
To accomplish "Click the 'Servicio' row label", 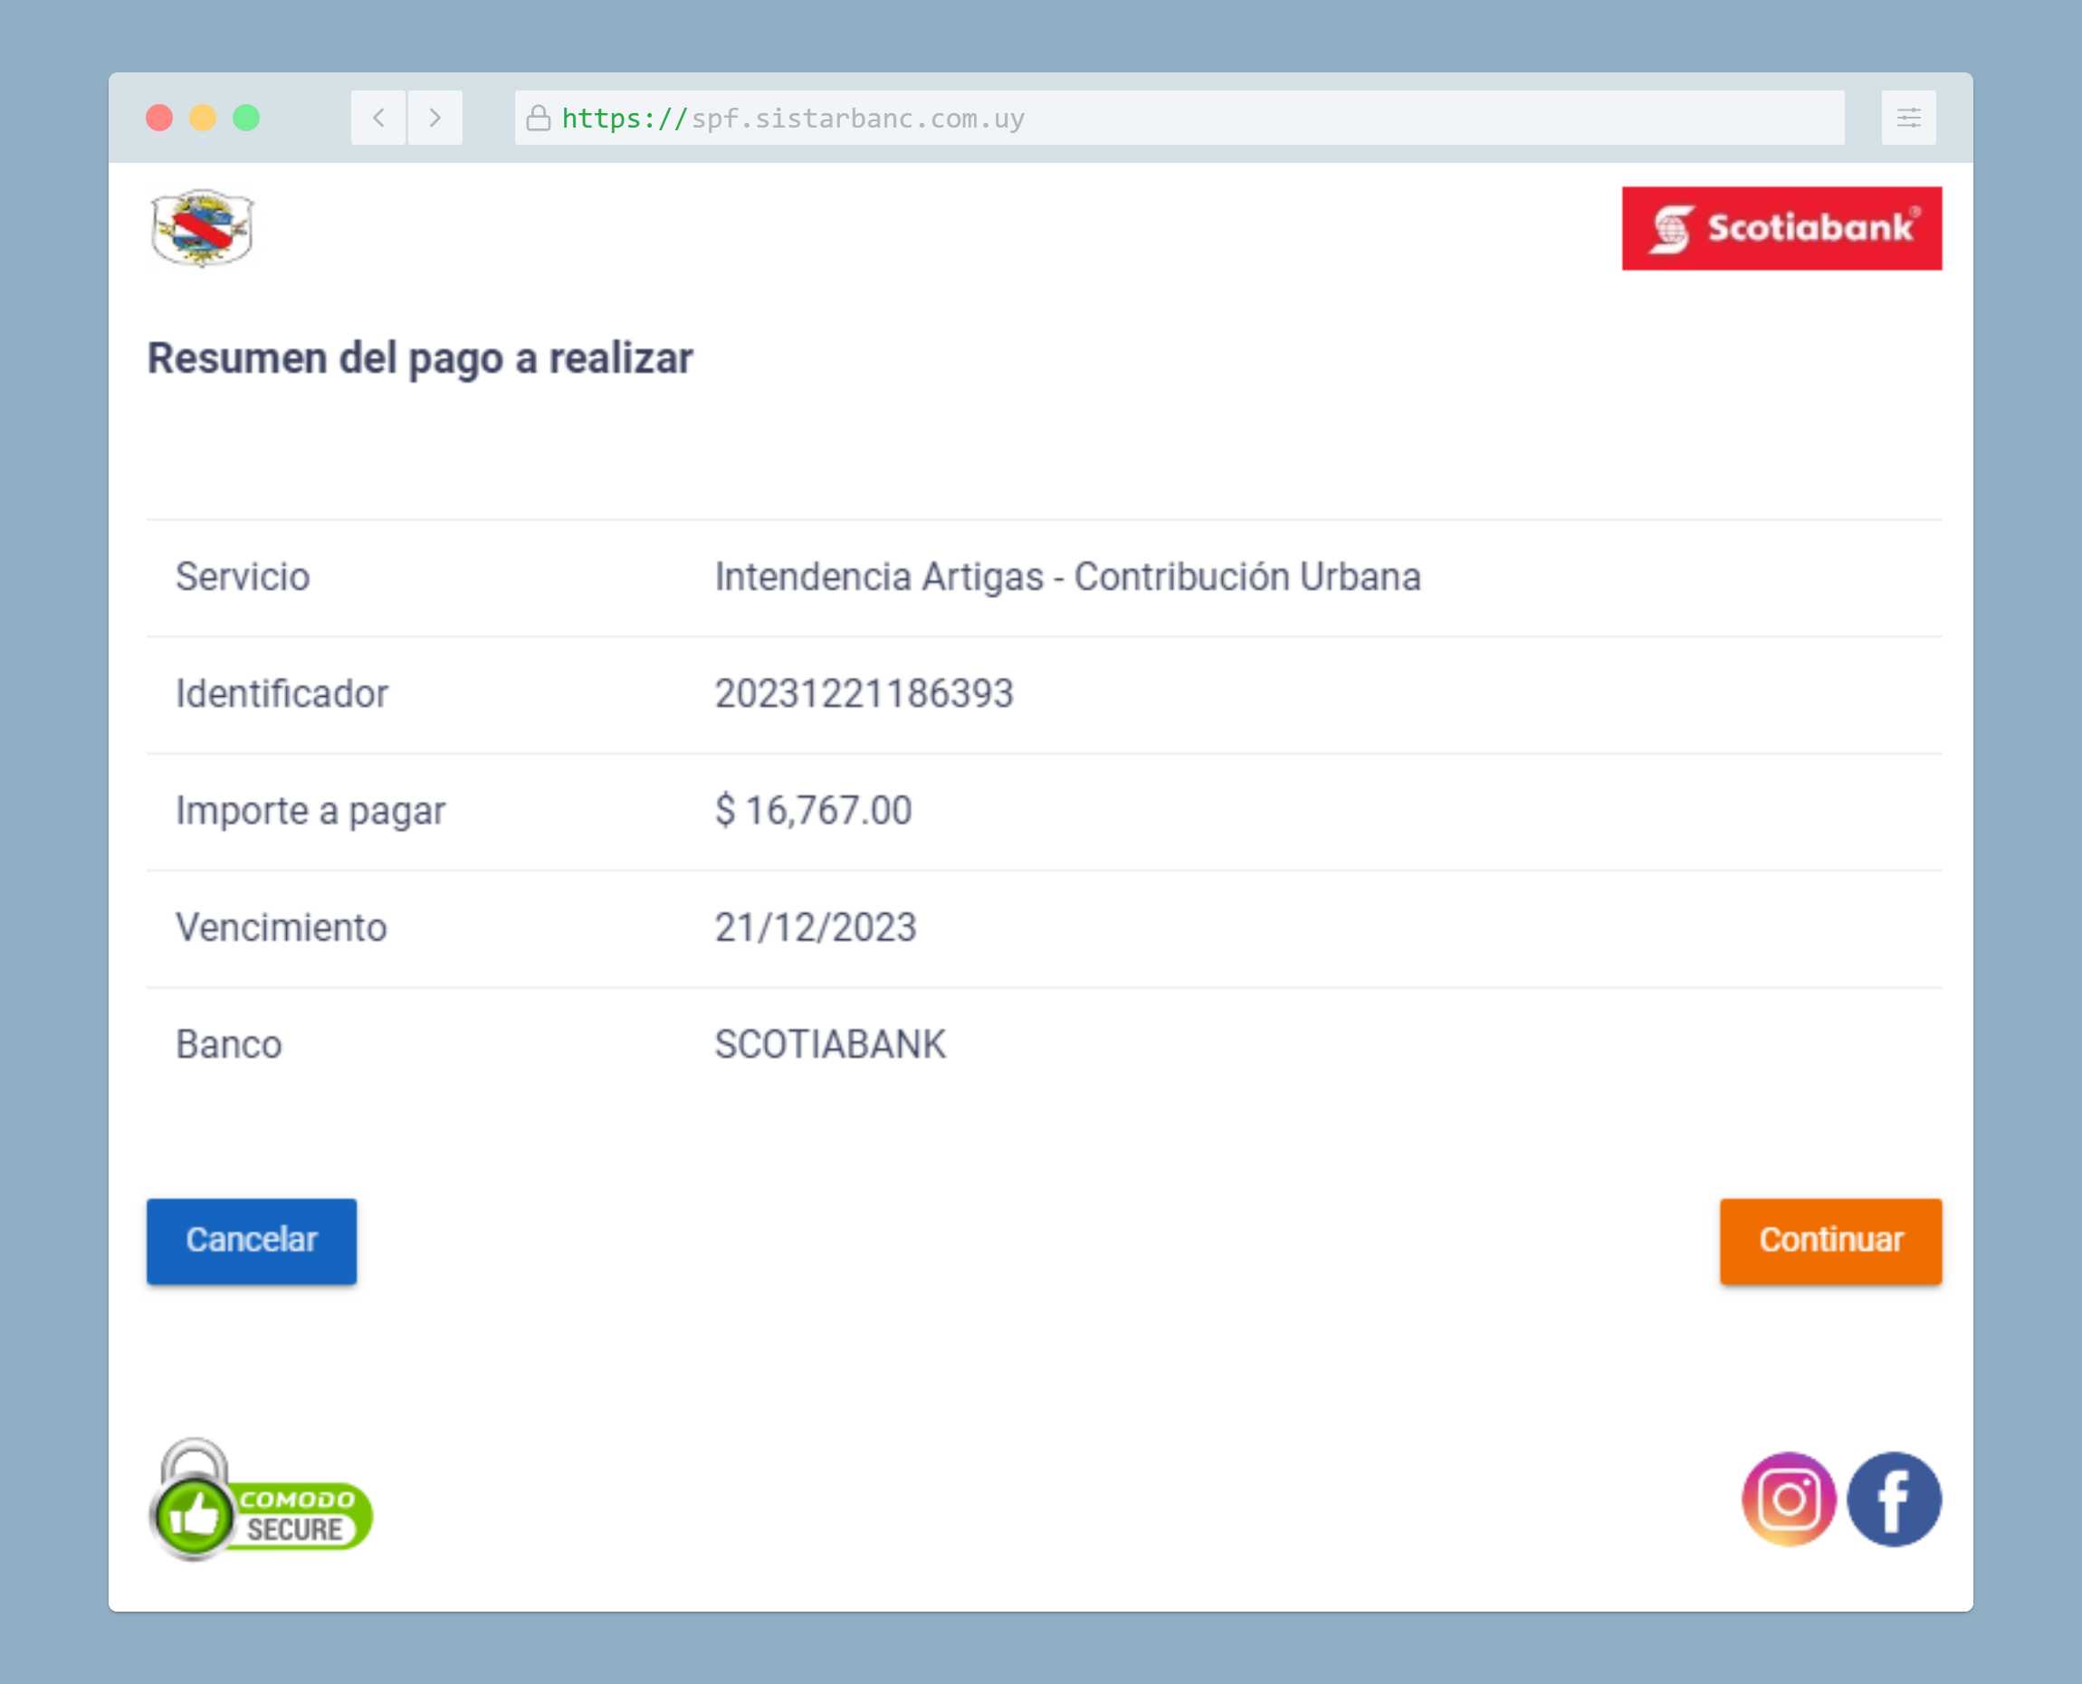I will tap(243, 577).
